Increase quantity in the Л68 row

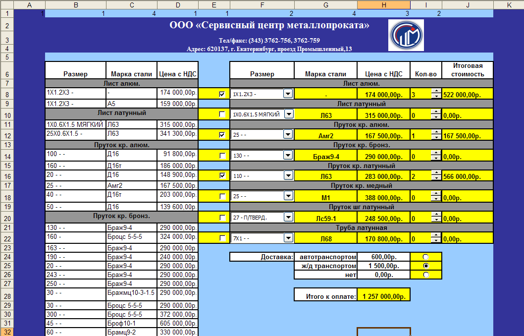(x=436, y=235)
